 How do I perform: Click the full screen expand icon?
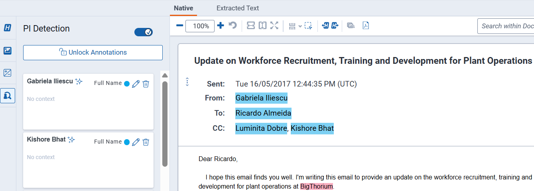tap(274, 26)
